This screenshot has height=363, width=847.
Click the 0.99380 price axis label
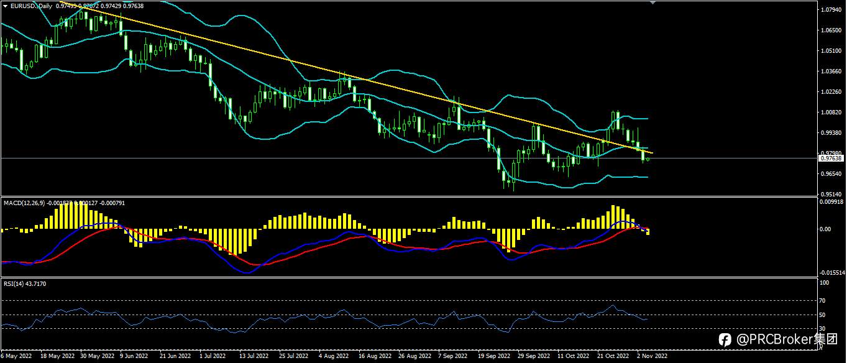click(x=831, y=133)
